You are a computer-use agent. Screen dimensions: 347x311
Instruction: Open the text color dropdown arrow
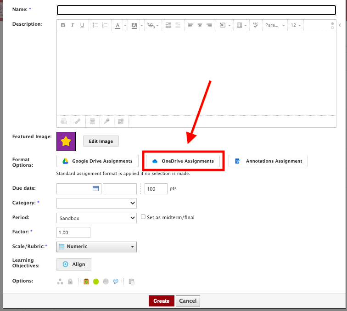coord(125,25)
